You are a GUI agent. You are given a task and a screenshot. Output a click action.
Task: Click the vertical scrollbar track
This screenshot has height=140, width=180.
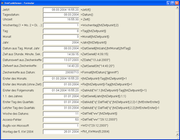[x=177, y=71]
